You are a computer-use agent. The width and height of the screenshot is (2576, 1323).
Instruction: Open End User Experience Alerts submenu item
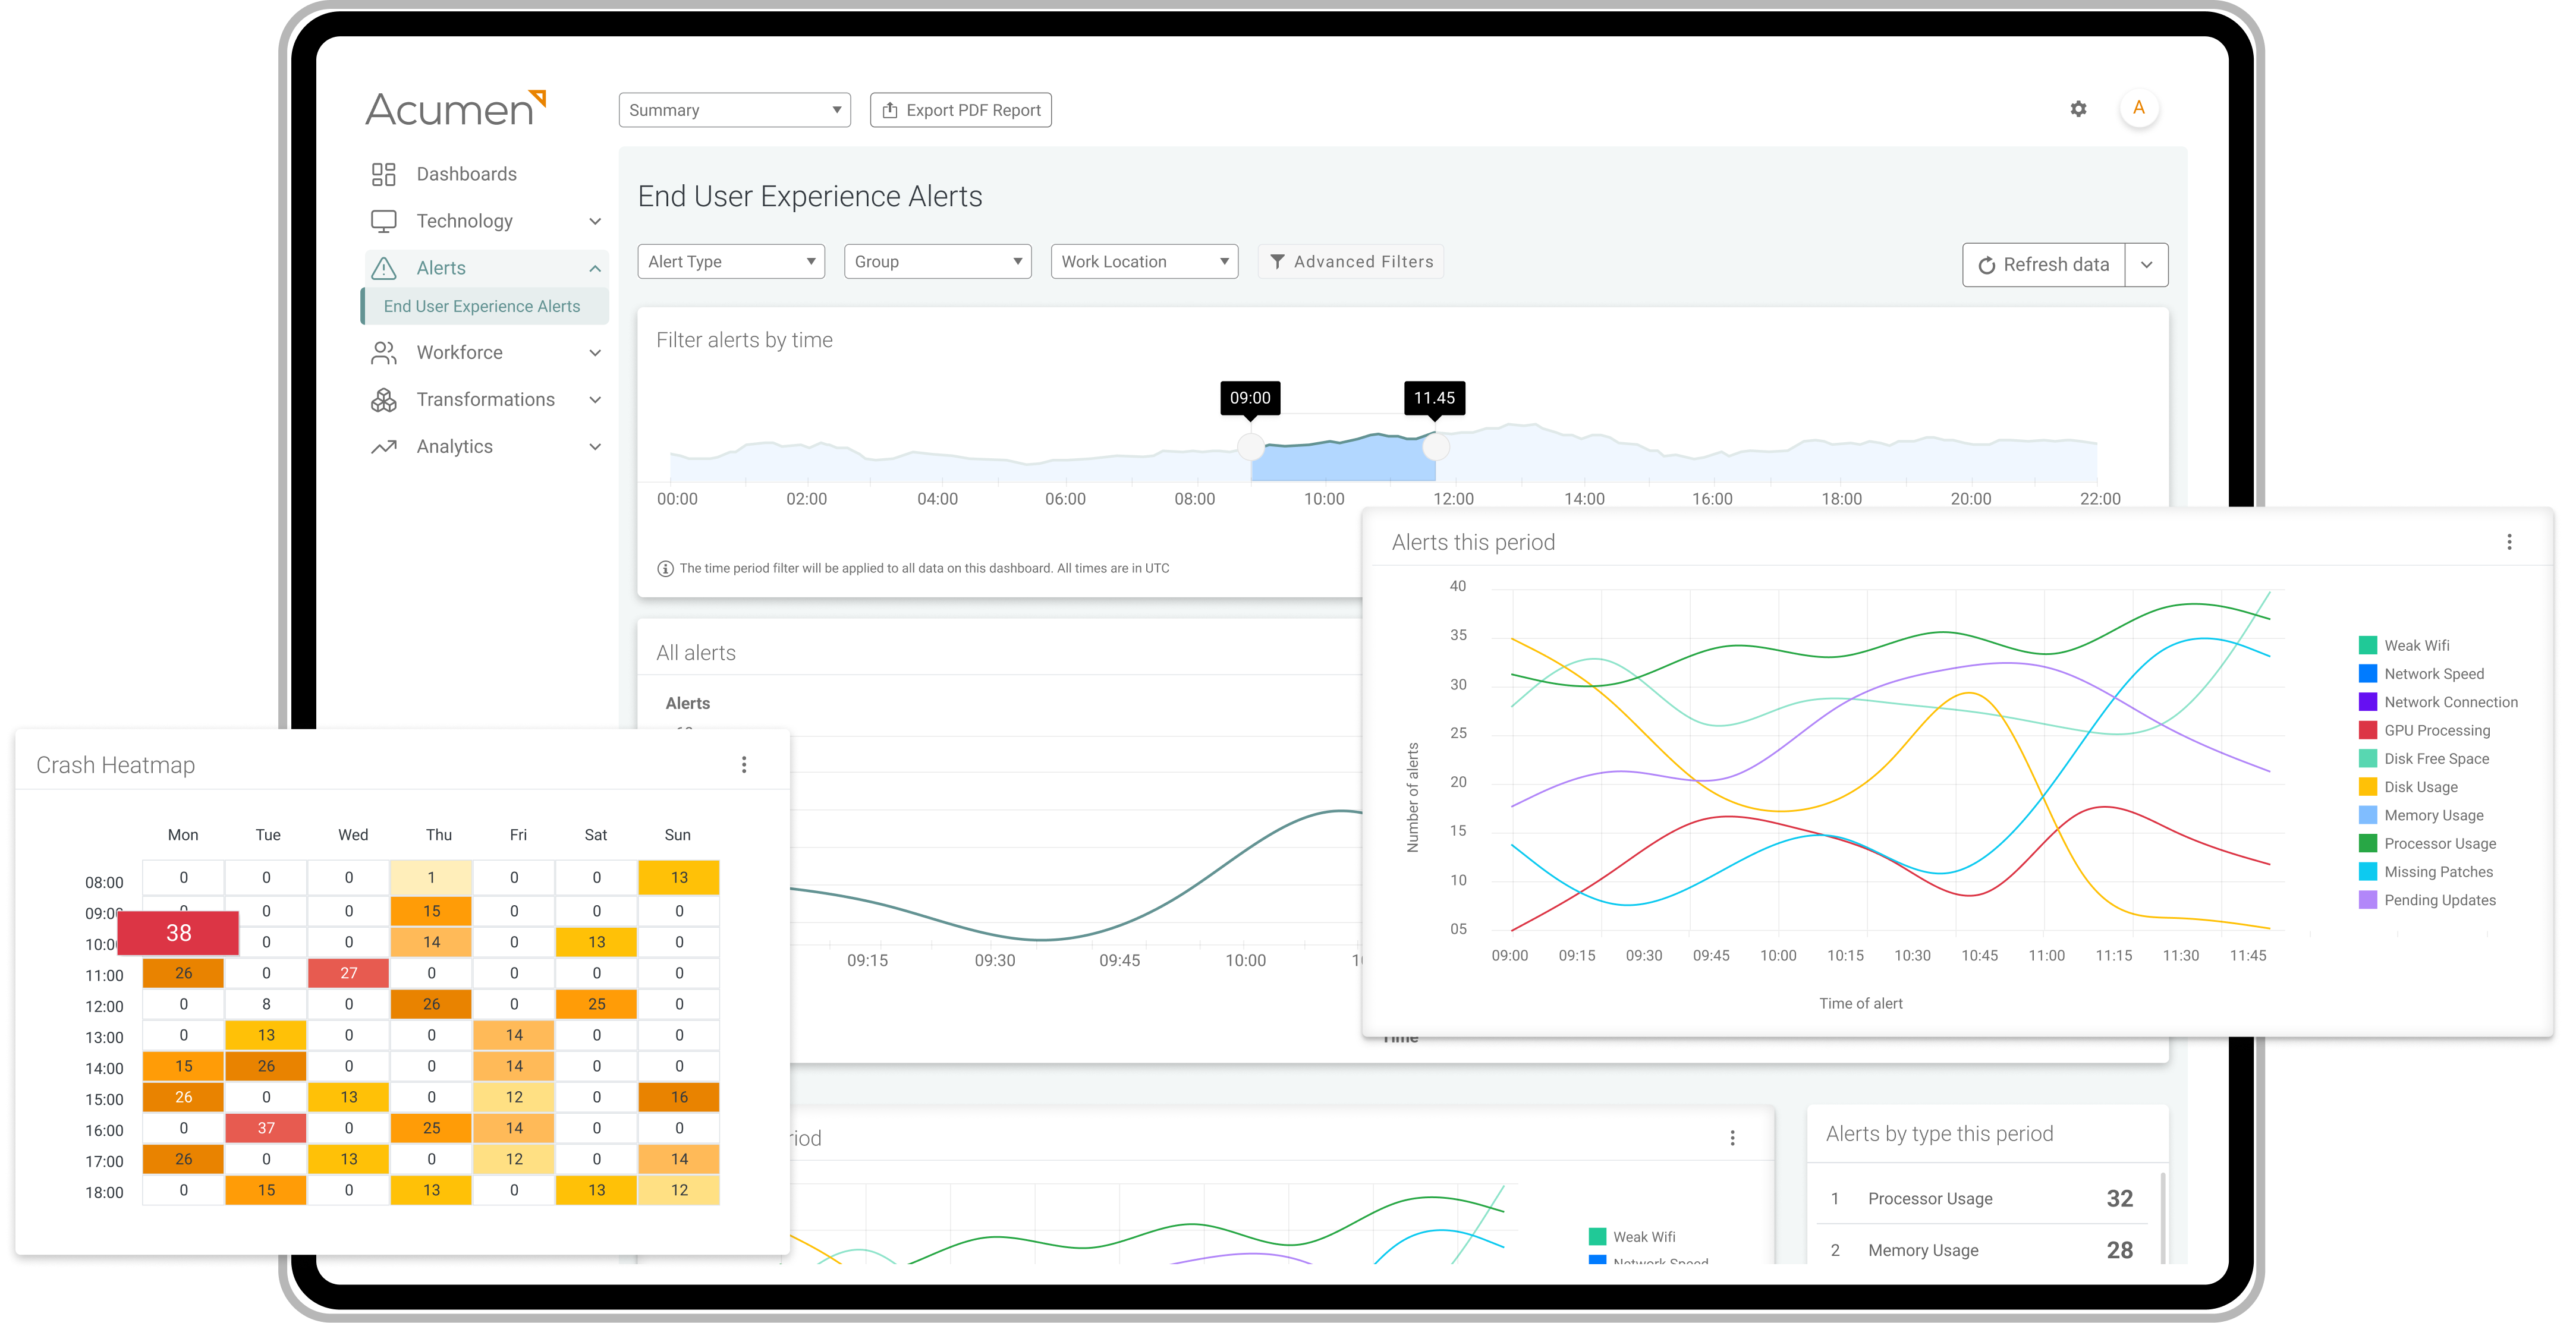point(484,306)
